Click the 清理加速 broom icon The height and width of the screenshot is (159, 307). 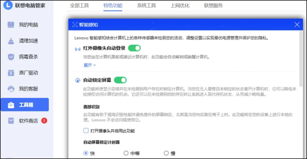pos(11,41)
